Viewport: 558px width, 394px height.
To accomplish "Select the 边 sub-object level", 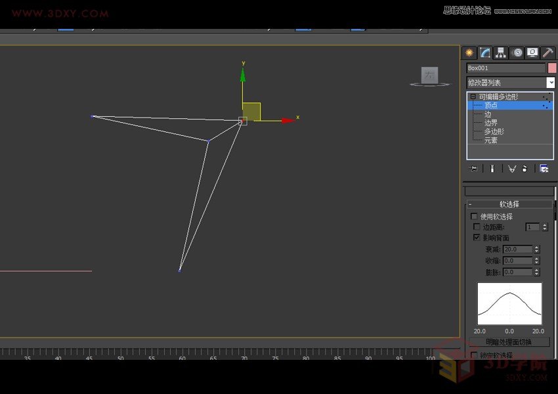I will (x=488, y=114).
